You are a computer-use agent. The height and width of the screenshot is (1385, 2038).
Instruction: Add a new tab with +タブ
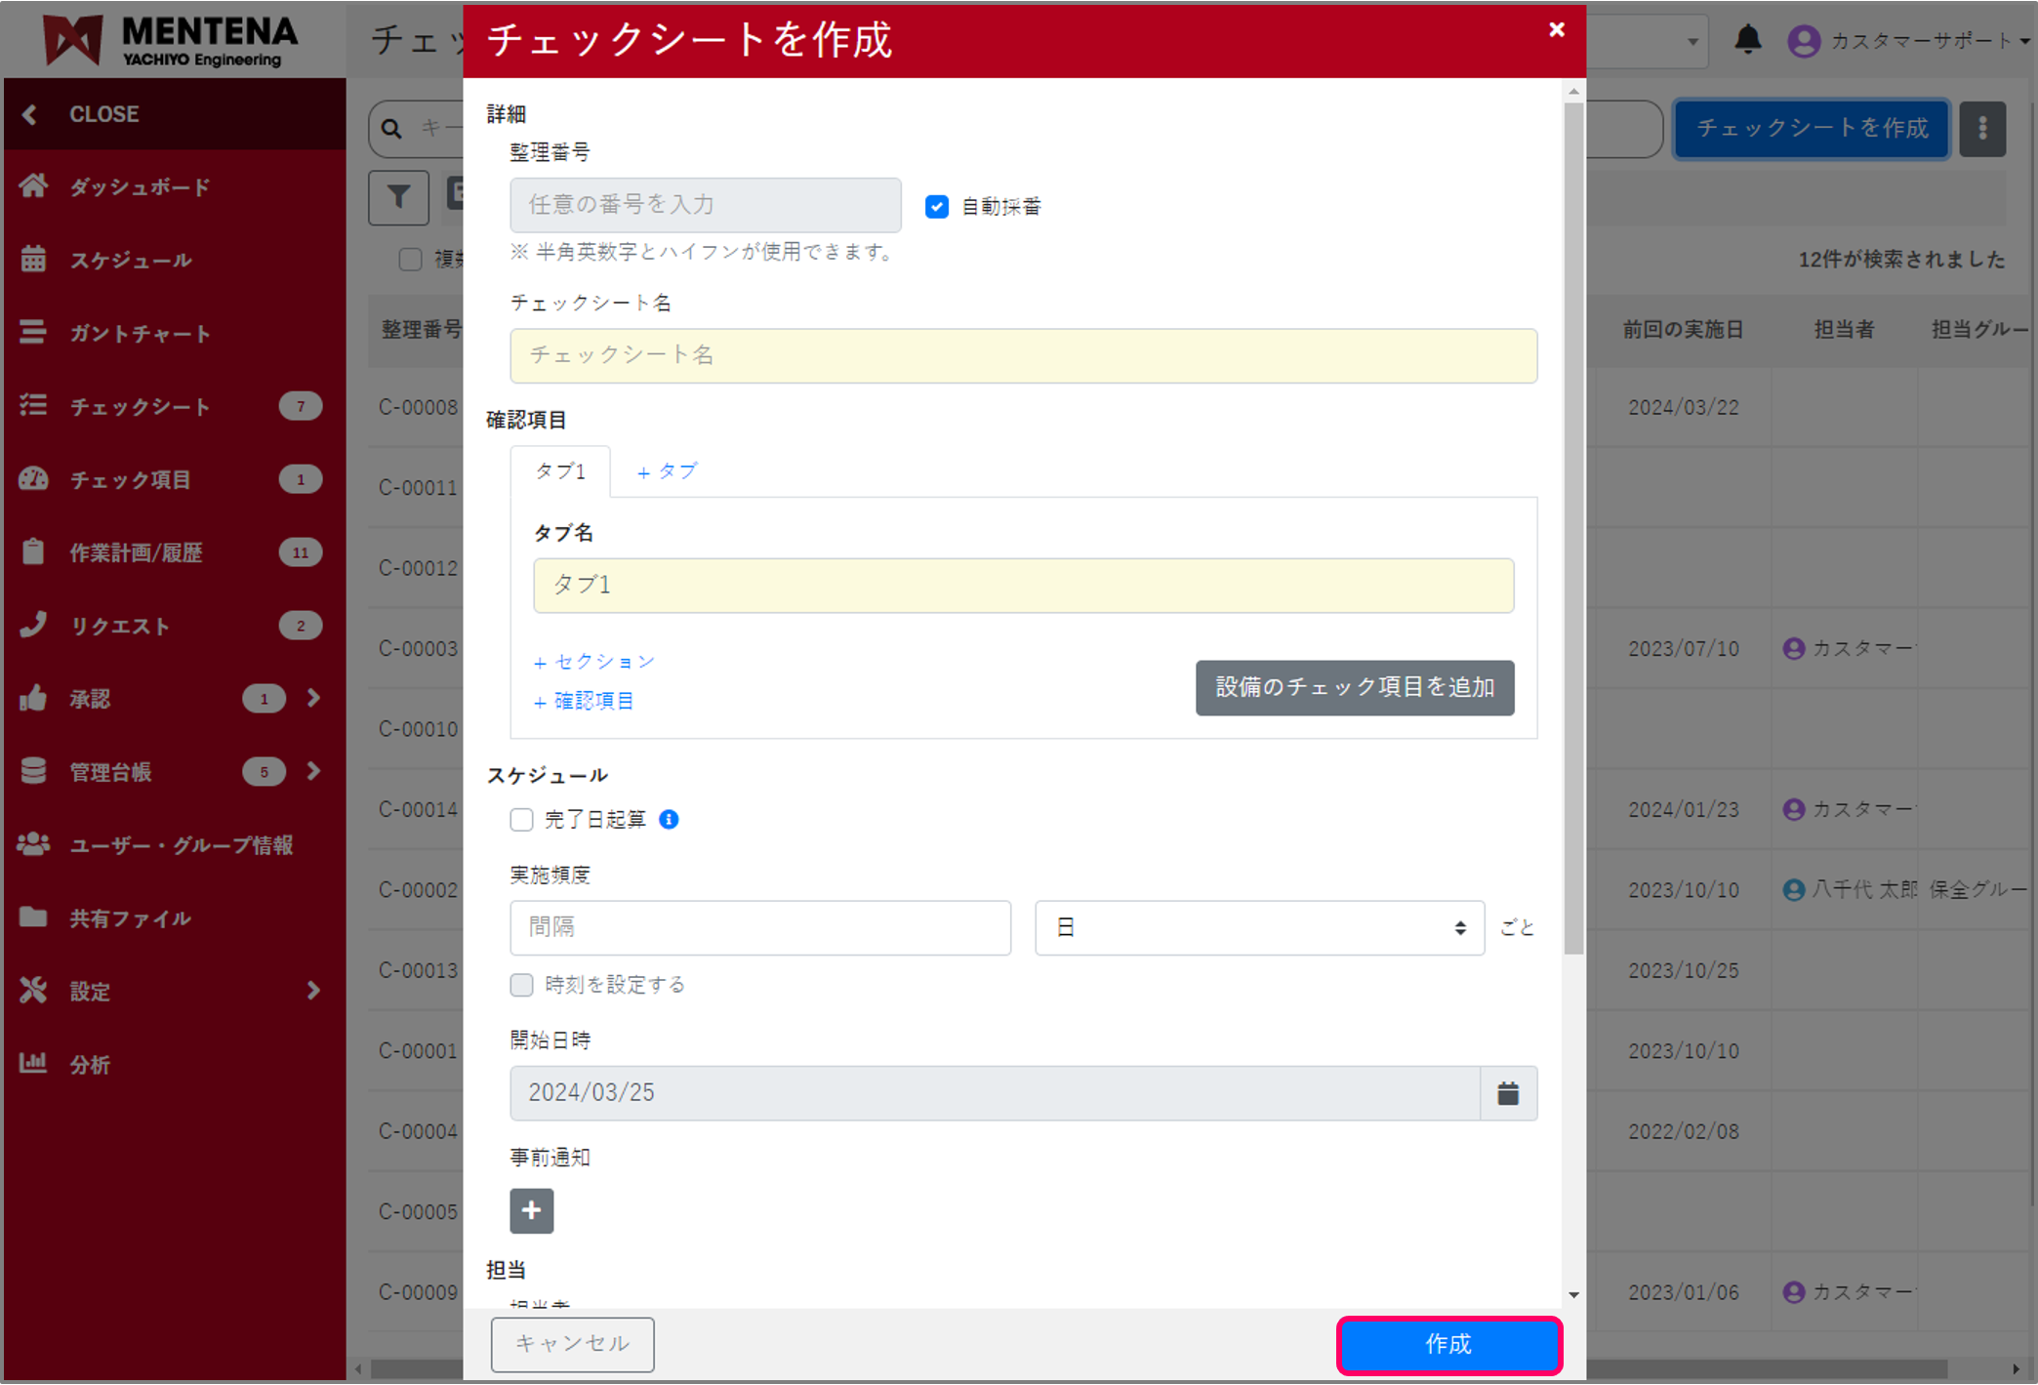tap(667, 470)
